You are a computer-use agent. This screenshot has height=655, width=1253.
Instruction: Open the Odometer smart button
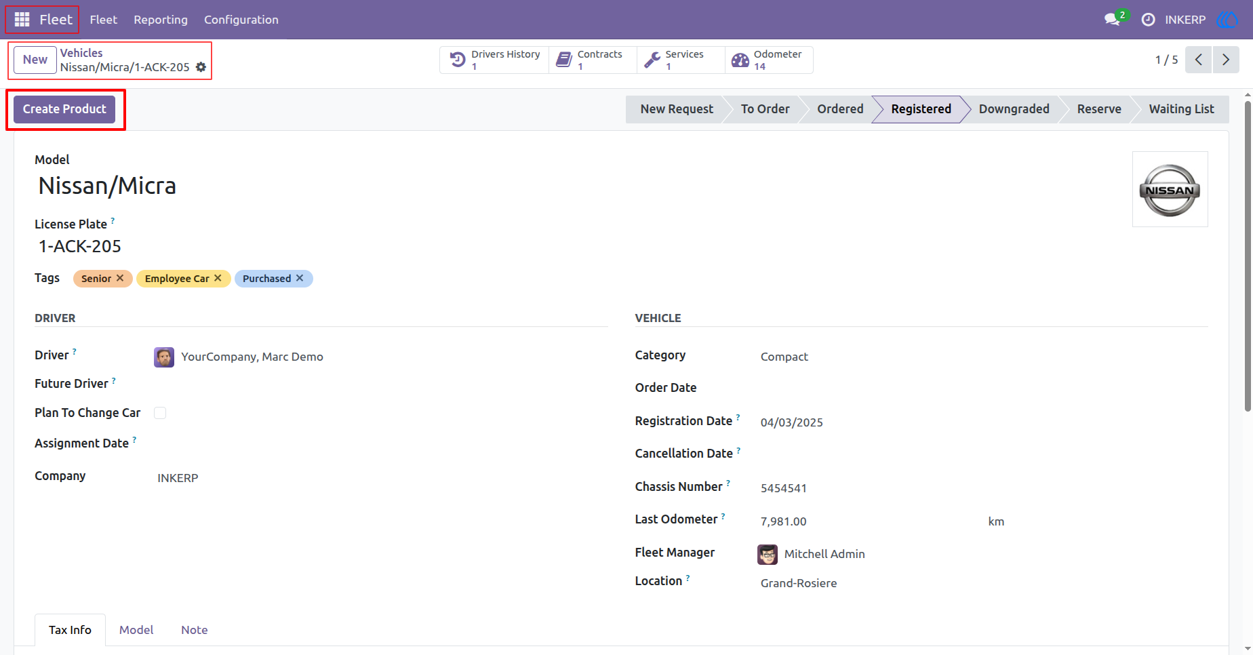pyautogui.click(x=769, y=60)
